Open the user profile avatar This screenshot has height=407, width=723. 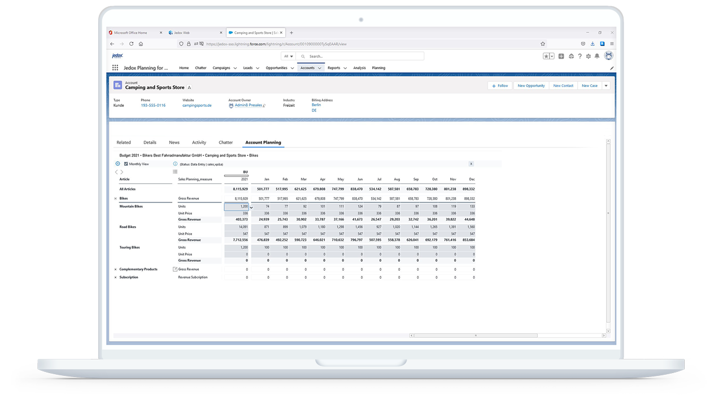point(608,55)
